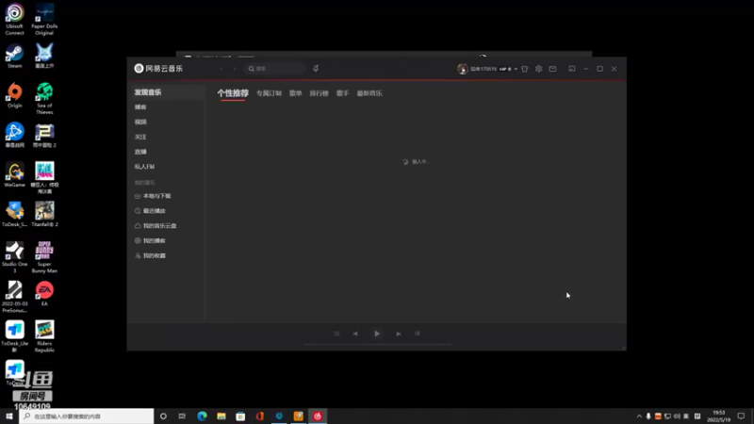
Task: Select the Studio One 3 shortcut
Action: click(x=14, y=257)
